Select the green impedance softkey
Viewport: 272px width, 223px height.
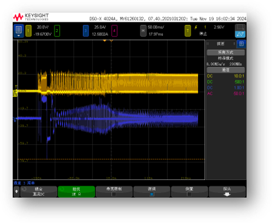click(x=76, y=191)
